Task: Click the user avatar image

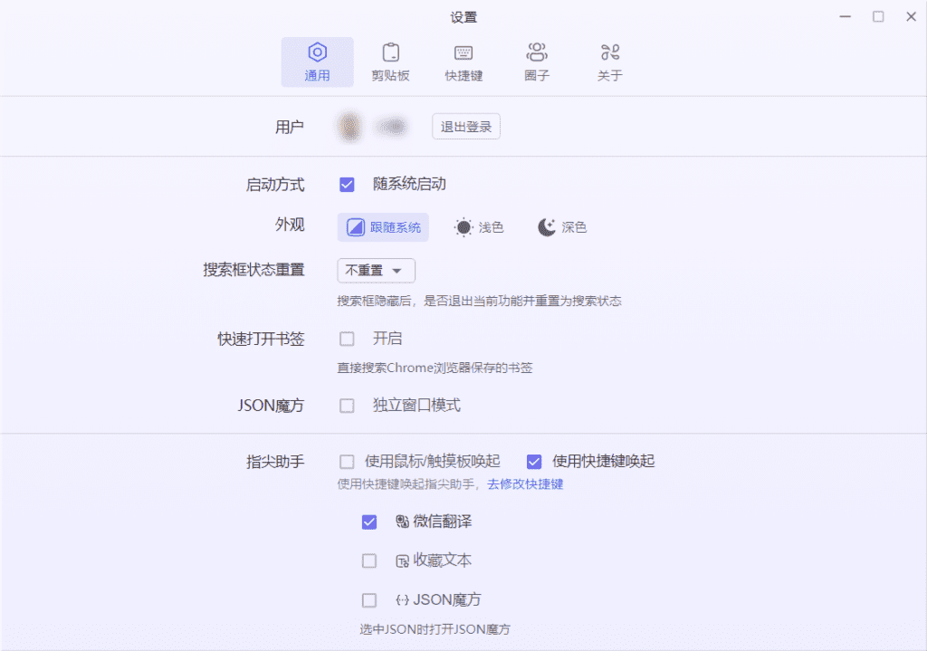Action: (349, 127)
